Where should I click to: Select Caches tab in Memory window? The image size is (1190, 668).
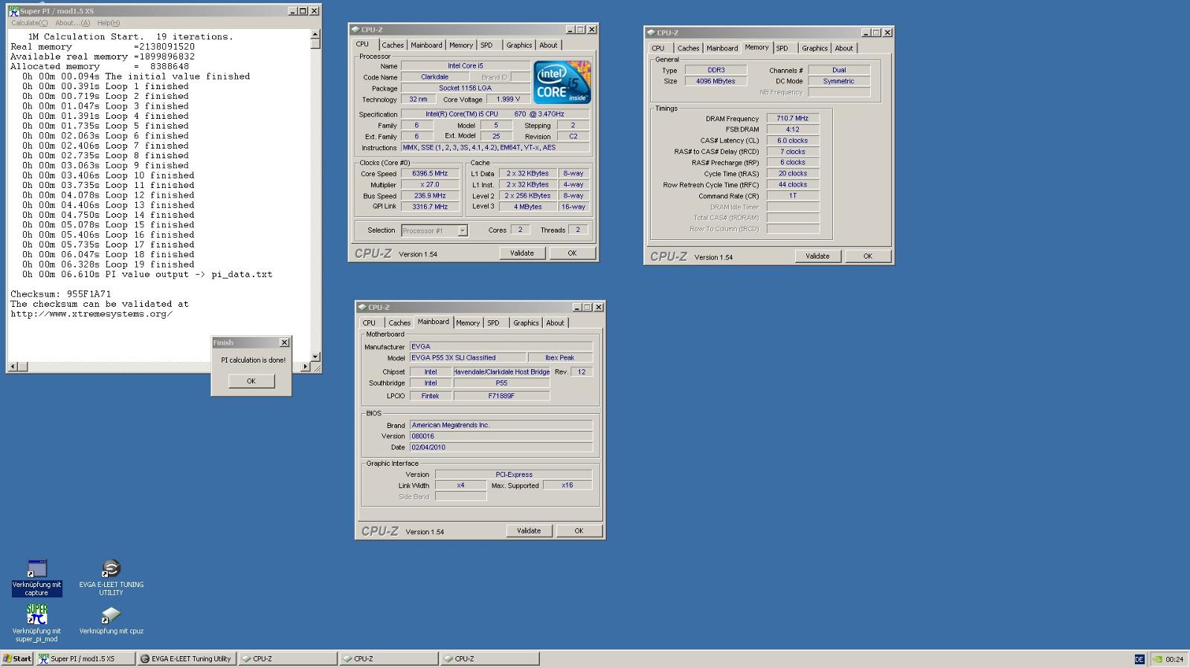688,48
